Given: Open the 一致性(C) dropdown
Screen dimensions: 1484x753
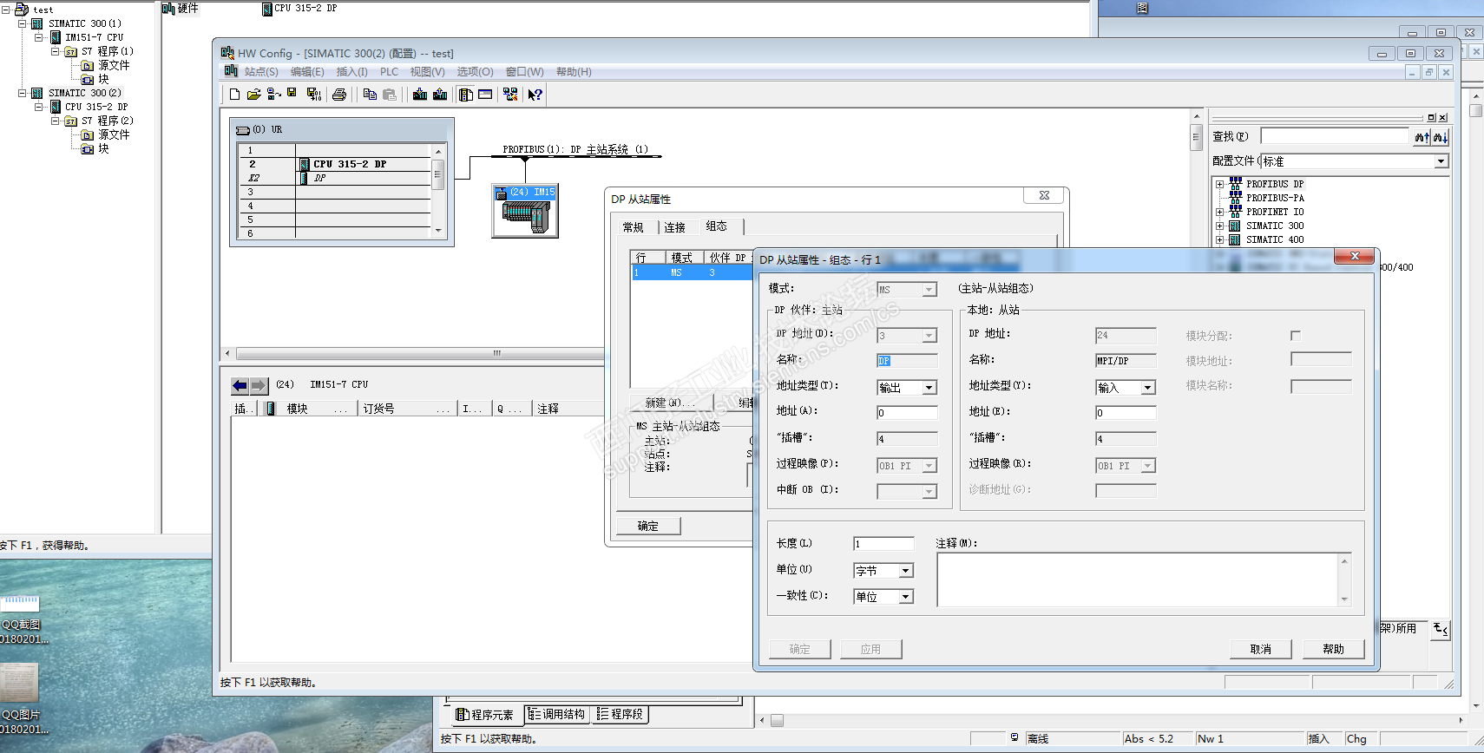Looking at the screenshot, I should (906, 597).
